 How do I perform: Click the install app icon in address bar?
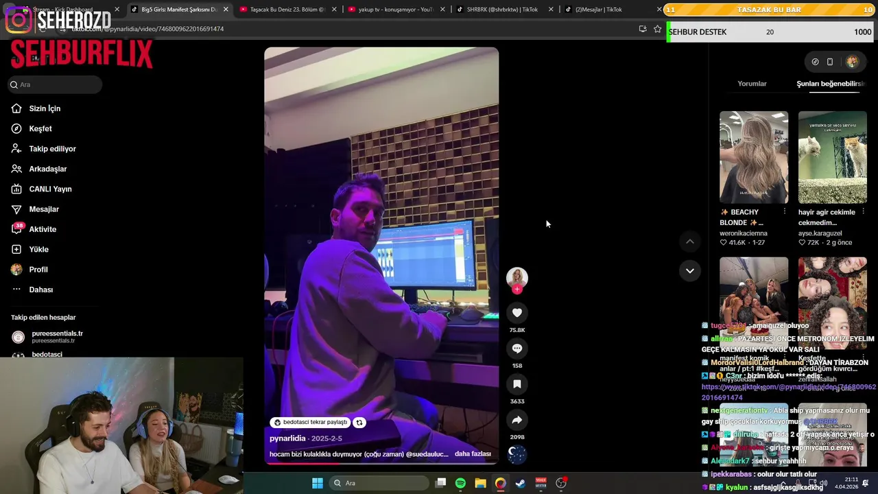(643, 29)
